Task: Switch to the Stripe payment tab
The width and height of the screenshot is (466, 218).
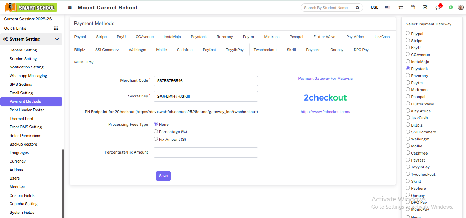Action: [x=101, y=37]
